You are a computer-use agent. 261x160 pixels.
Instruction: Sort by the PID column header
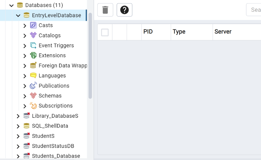pyautogui.click(x=148, y=32)
